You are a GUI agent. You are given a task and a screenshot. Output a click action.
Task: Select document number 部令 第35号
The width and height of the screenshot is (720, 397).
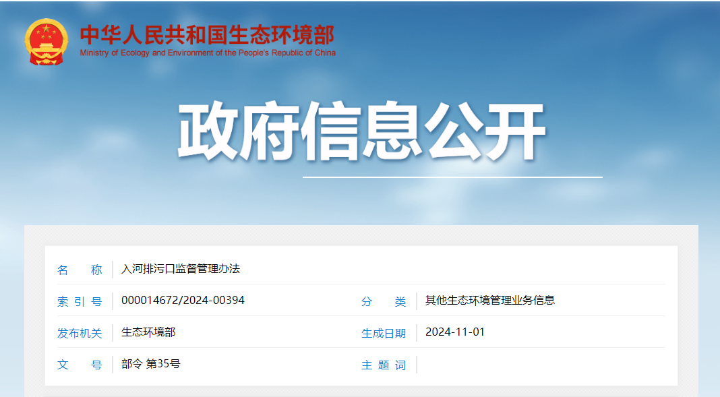click(150, 364)
